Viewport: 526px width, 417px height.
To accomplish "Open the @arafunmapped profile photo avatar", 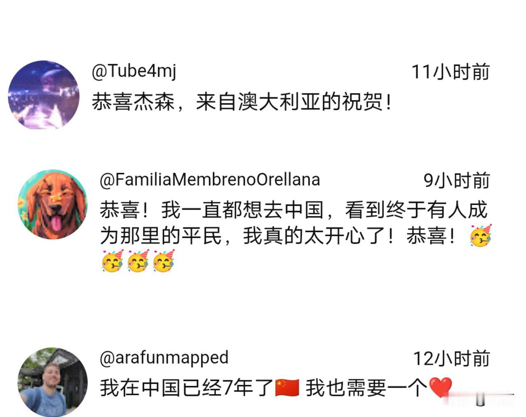I will (x=53, y=382).
